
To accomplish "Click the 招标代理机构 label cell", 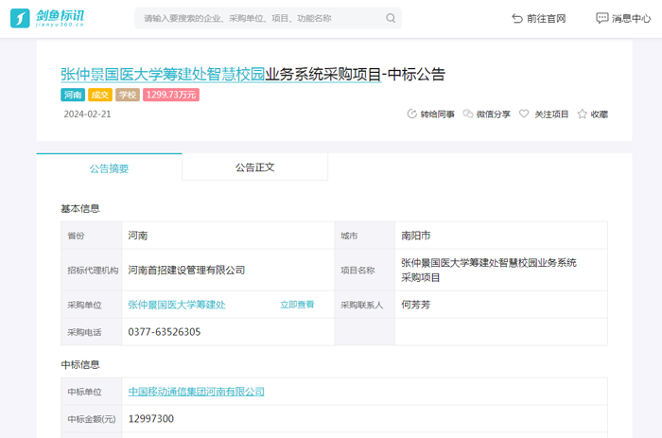I will [x=92, y=271].
